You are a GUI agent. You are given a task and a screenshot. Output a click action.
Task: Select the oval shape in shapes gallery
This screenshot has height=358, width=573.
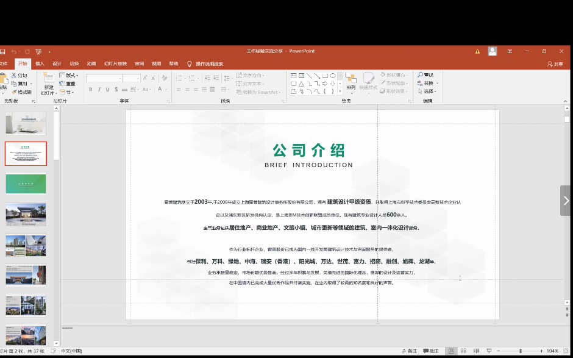(x=333, y=76)
